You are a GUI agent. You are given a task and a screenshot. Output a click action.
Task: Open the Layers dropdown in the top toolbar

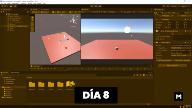(175, 6)
